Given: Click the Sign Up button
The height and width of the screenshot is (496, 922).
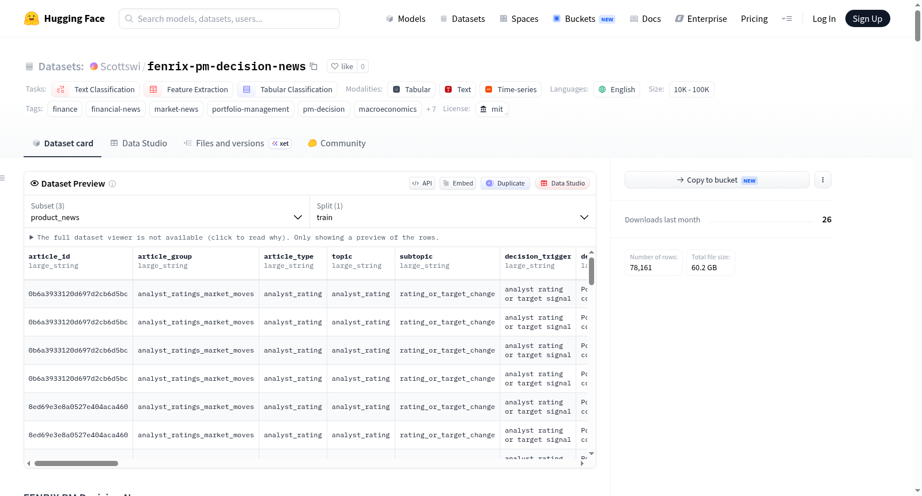Looking at the screenshot, I should (867, 18).
